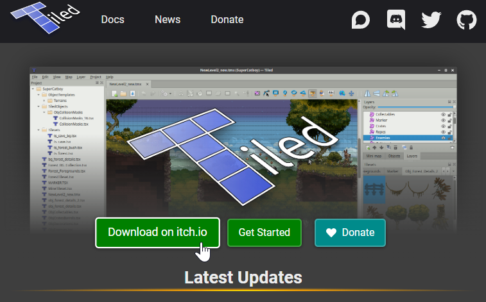Switch to the Mini-map tab

pos(374,156)
